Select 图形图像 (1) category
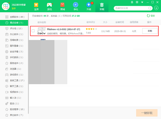The height and width of the screenshot is (119, 161). pyautogui.click(x=14, y=46)
